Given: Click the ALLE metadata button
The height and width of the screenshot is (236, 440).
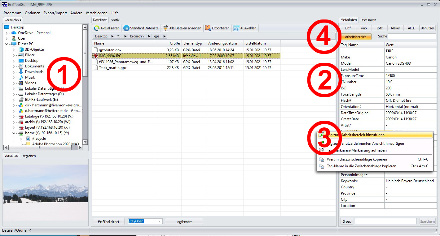Looking at the screenshot, I should tap(411, 28).
